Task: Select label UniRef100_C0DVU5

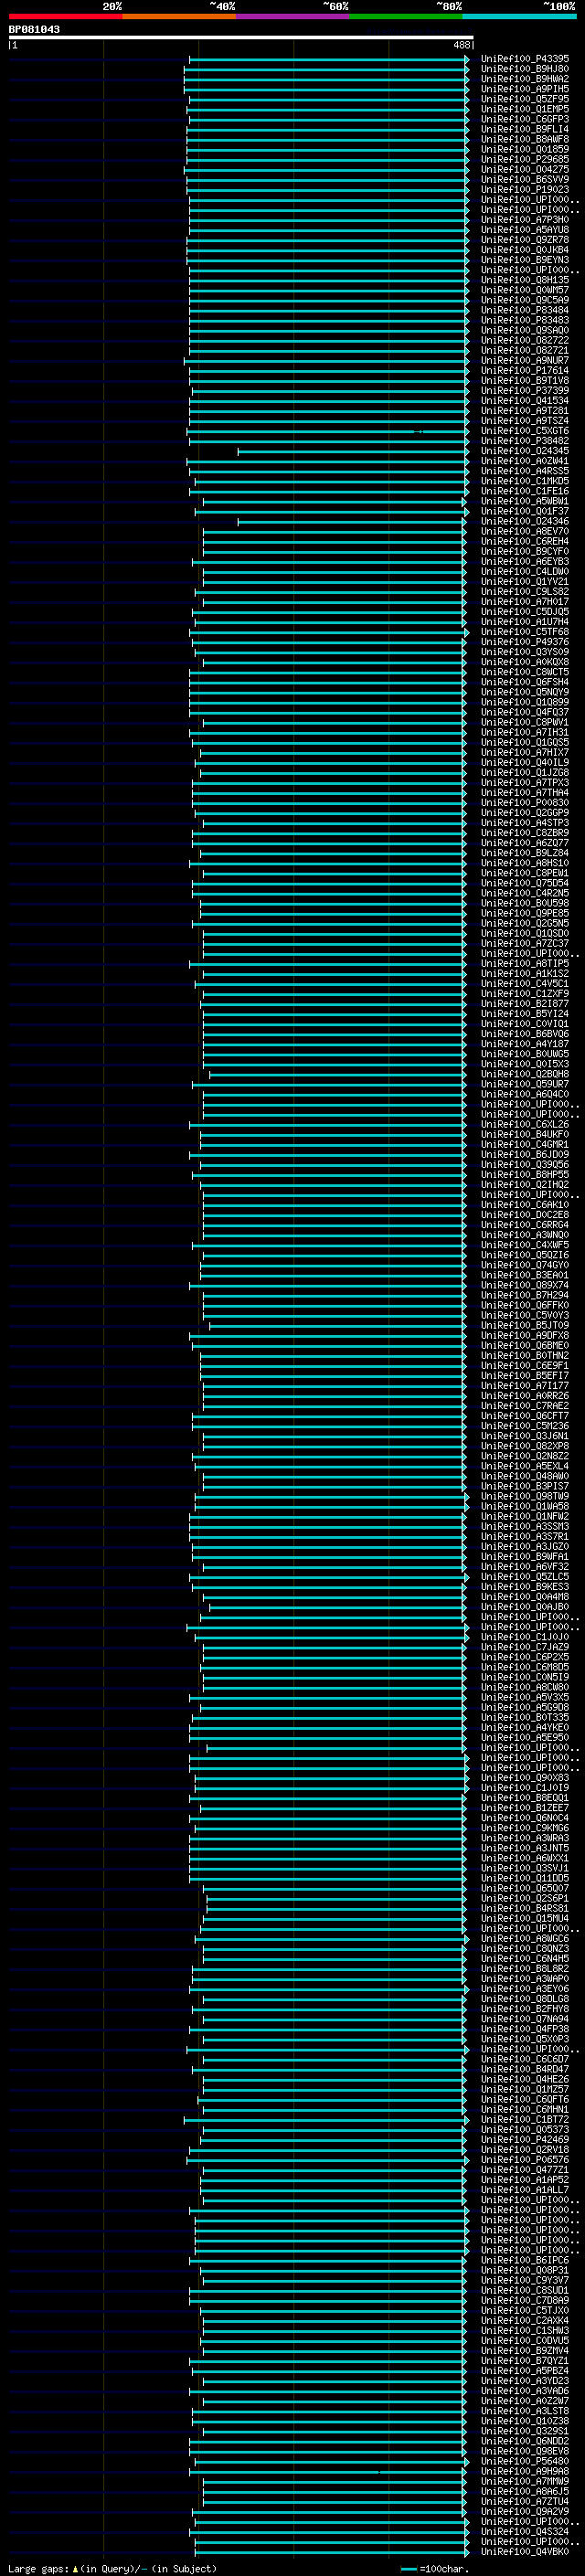Action: (525, 2340)
